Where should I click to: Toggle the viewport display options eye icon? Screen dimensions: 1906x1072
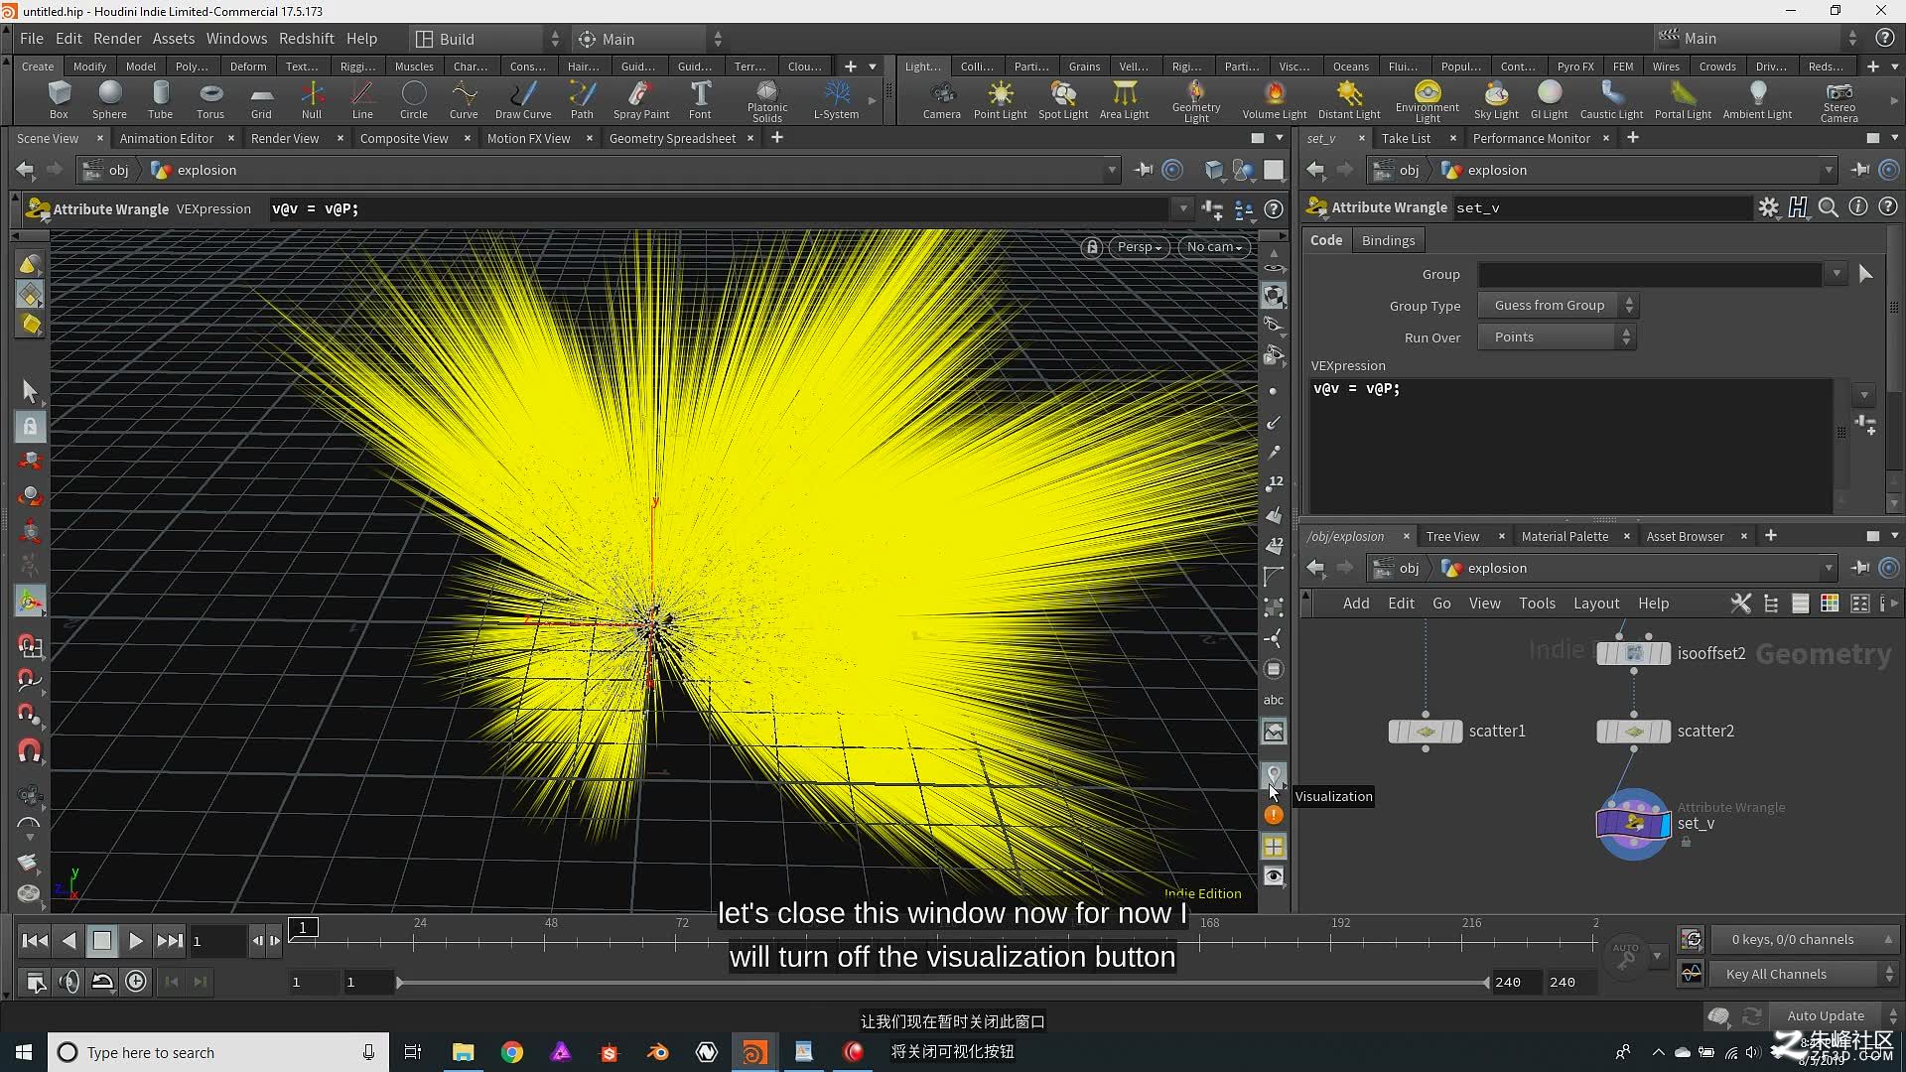[1274, 876]
